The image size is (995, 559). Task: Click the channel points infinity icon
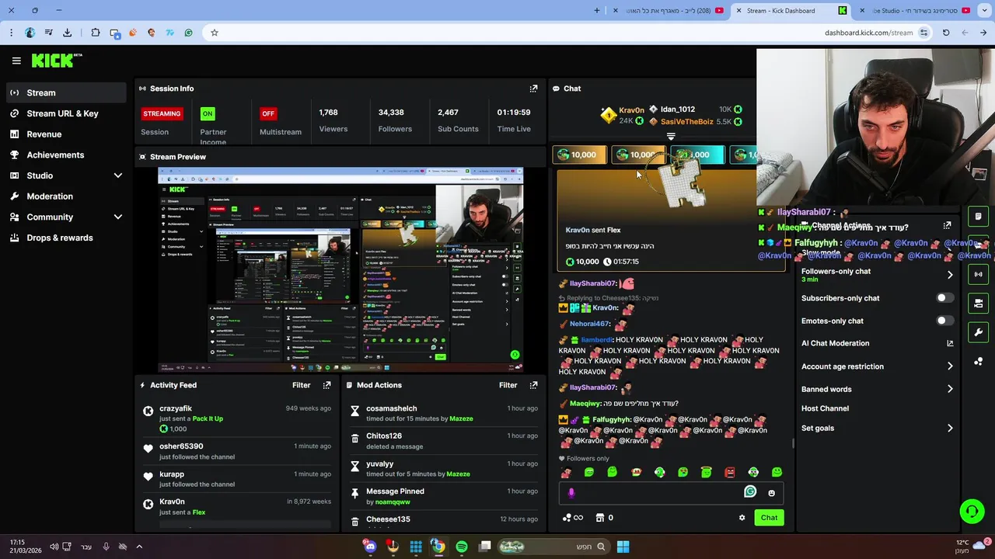coord(572,518)
